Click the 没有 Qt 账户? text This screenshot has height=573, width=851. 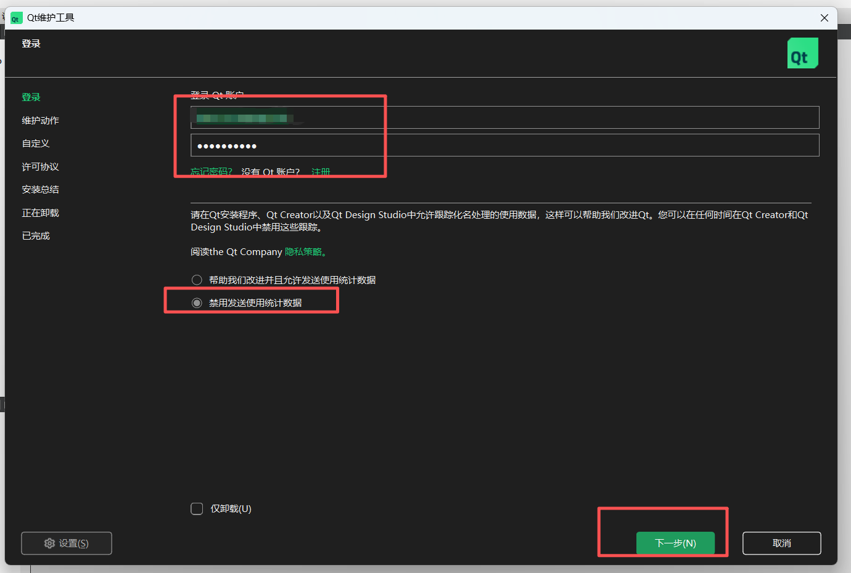point(271,172)
